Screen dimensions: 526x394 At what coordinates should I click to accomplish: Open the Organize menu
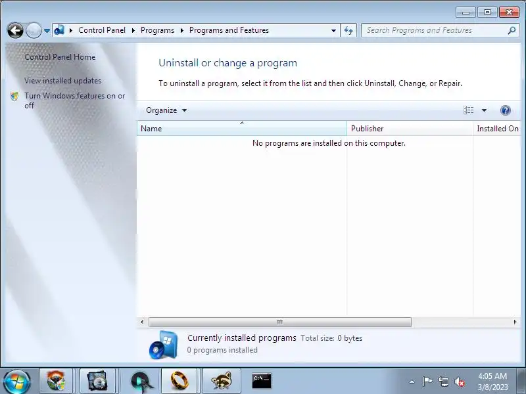point(166,110)
